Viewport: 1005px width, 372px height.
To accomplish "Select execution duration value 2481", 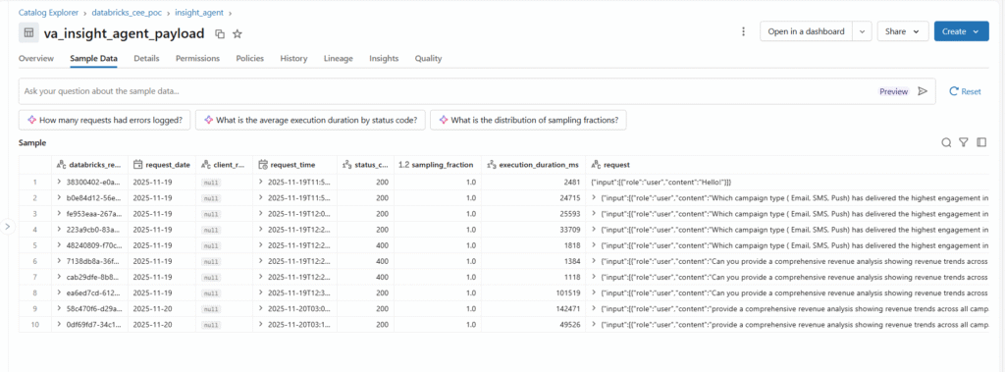I will pyautogui.click(x=571, y=183).
